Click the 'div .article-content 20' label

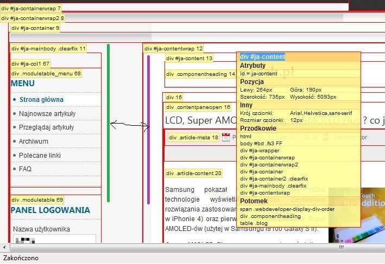193,173
